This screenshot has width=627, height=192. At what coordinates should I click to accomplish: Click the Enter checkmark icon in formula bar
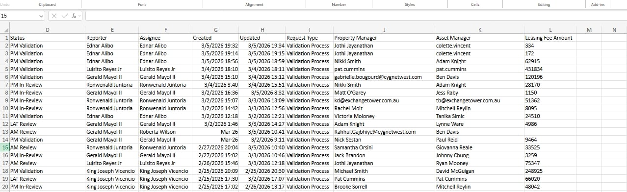tap(64, 16)
